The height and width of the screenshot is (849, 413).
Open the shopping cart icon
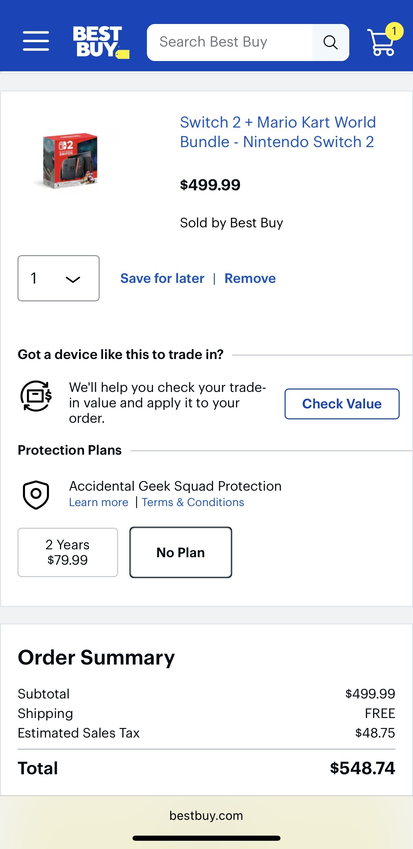(x=381, y=44)
